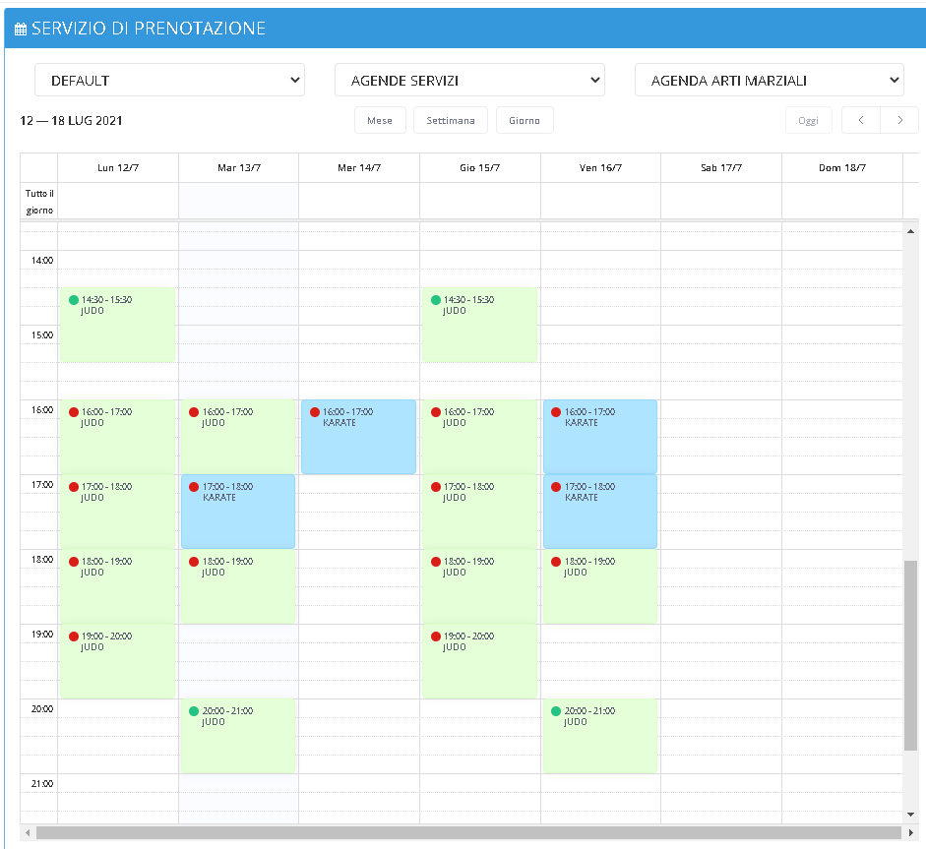The image size is (926, 849).
Task: Switch to Mese view
Action: click(380, 120)
